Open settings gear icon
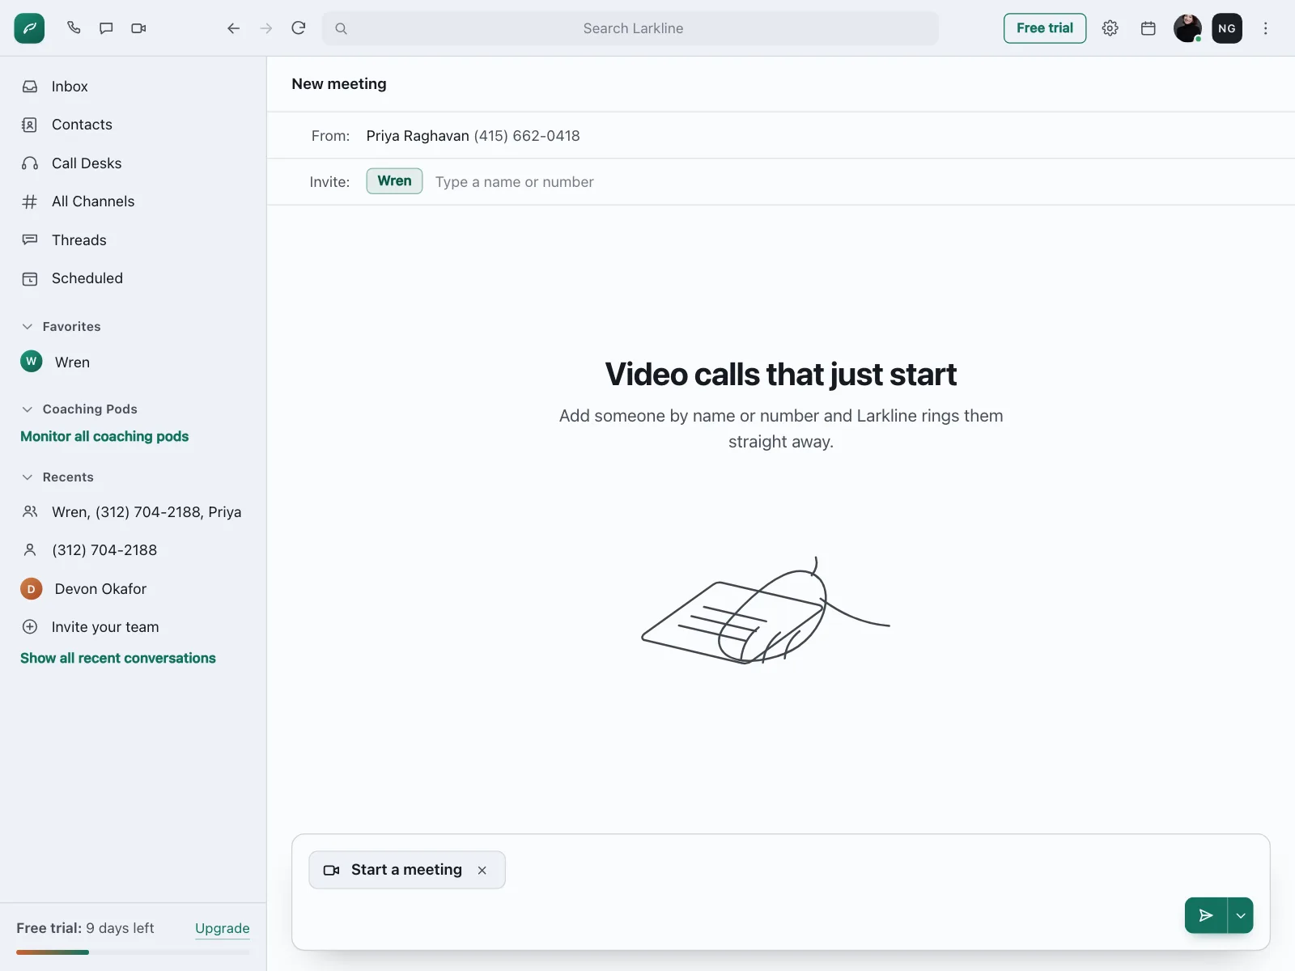The height and width of the screenshot is (971, 1295). 1110,28
